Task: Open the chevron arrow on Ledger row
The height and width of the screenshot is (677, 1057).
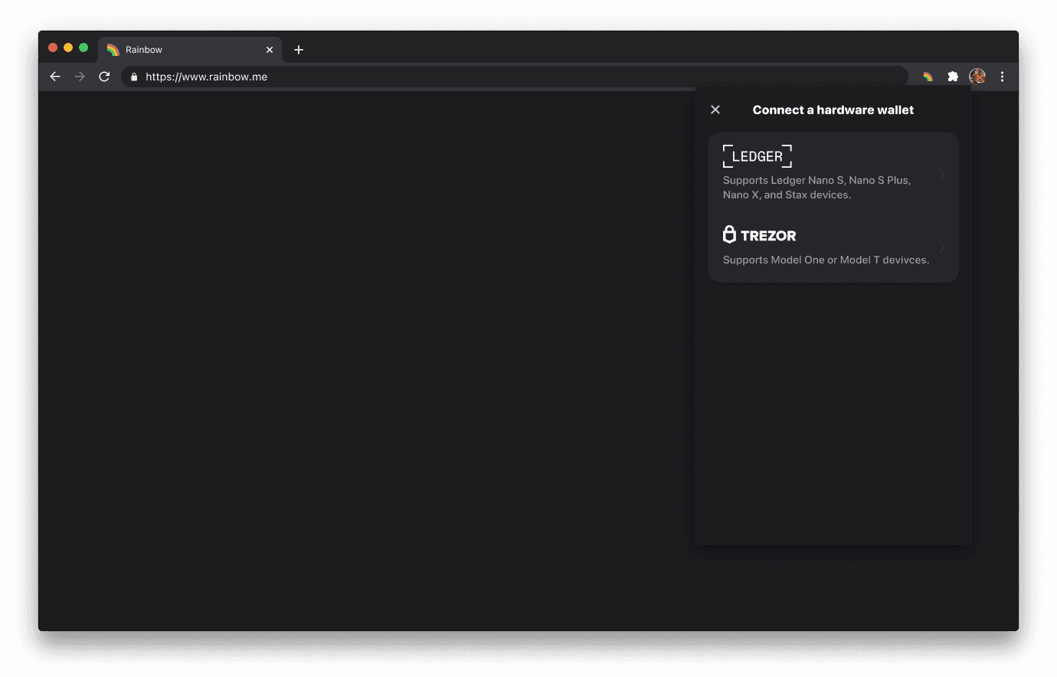Action: [941, 175]
